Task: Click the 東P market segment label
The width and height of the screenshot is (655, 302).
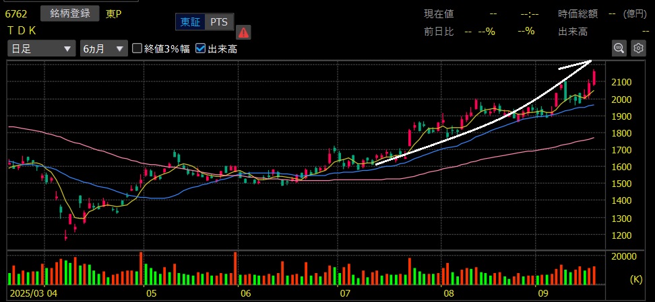Action: point(114,13)
